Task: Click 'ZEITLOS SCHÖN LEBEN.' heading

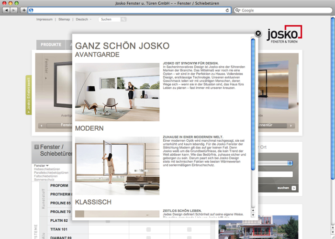Action: point(182,211)
